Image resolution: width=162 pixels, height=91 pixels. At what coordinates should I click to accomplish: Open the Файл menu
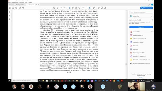[x=9, y=3]
